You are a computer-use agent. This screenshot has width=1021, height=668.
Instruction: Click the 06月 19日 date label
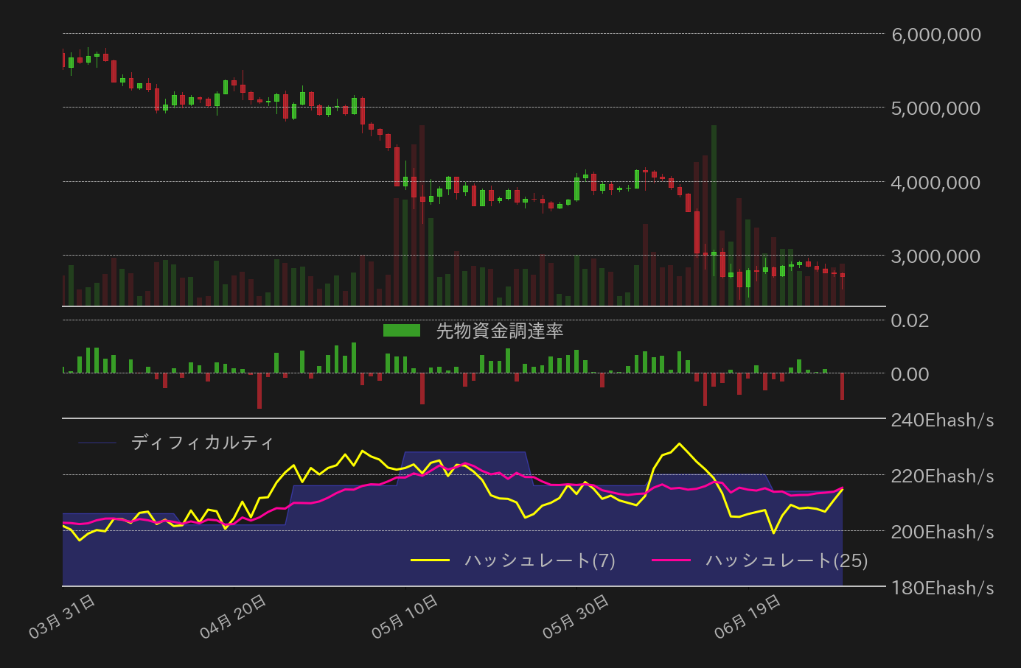tap(748, 616)
